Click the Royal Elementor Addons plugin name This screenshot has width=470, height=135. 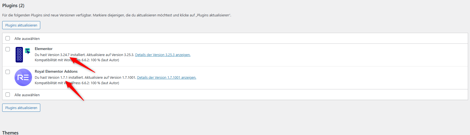[x=56, y=71]
